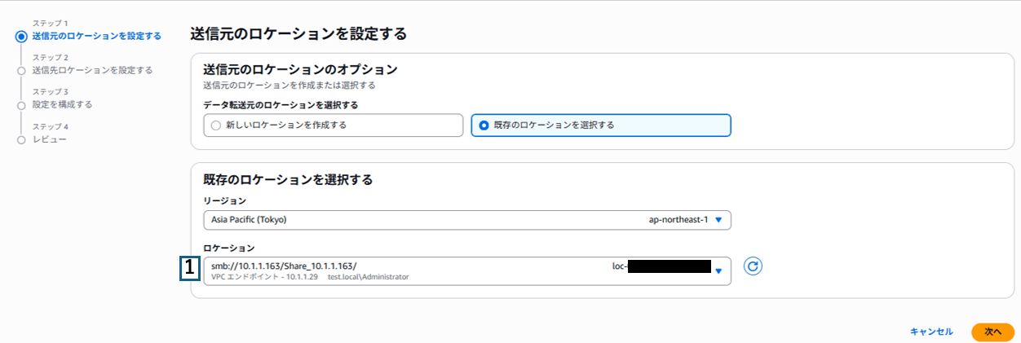Click the ap-northeast-1 region code text
The height and width of the screenshot is (343, 1021).
677,220
